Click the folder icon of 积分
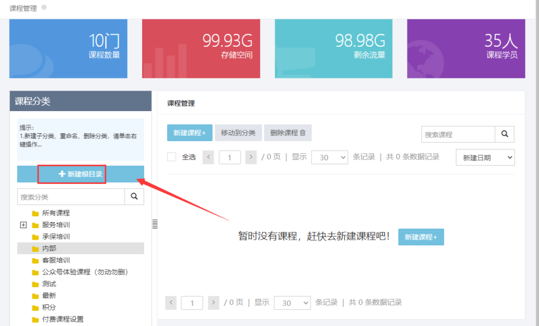The width and height of the screenshot is (539, 326). click(x=35, y=308)
